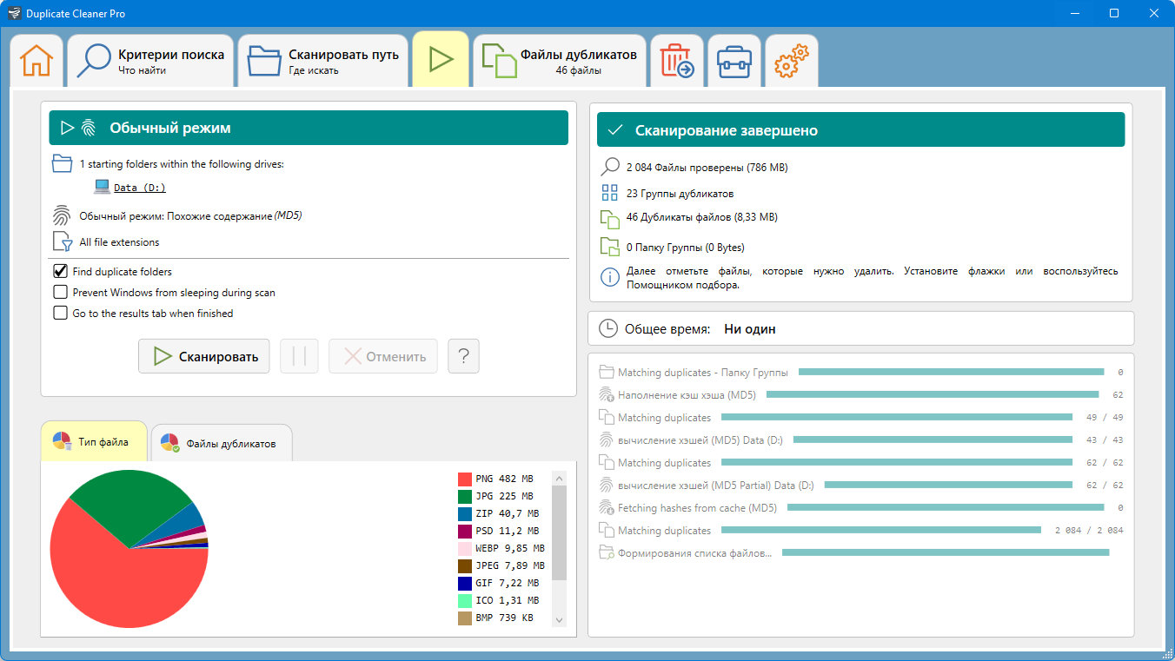Click the legend list up arrow
The height and width of the screenshot is (661, 1175).
click(559, 478)
